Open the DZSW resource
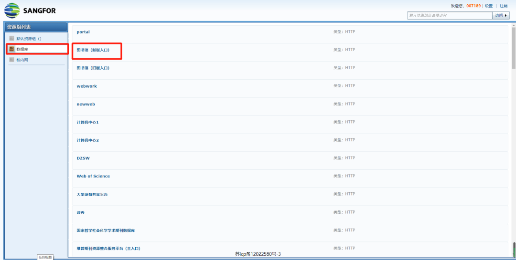 pyautogui.click(x=83, y=158)
